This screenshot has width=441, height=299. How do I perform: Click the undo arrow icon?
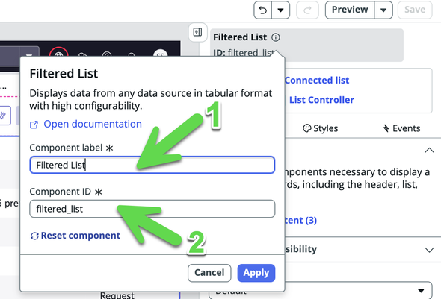click(x=262, y=10)
